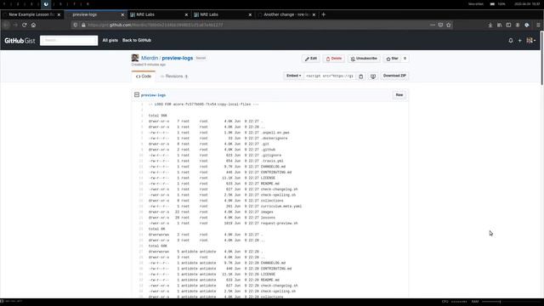Viewport: 544px width, 306px height.
Task: Click the Download ZIP button
Action: coord(394,76)
